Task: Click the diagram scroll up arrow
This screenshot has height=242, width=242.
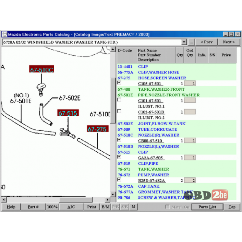Action: [x=113, y=50]
